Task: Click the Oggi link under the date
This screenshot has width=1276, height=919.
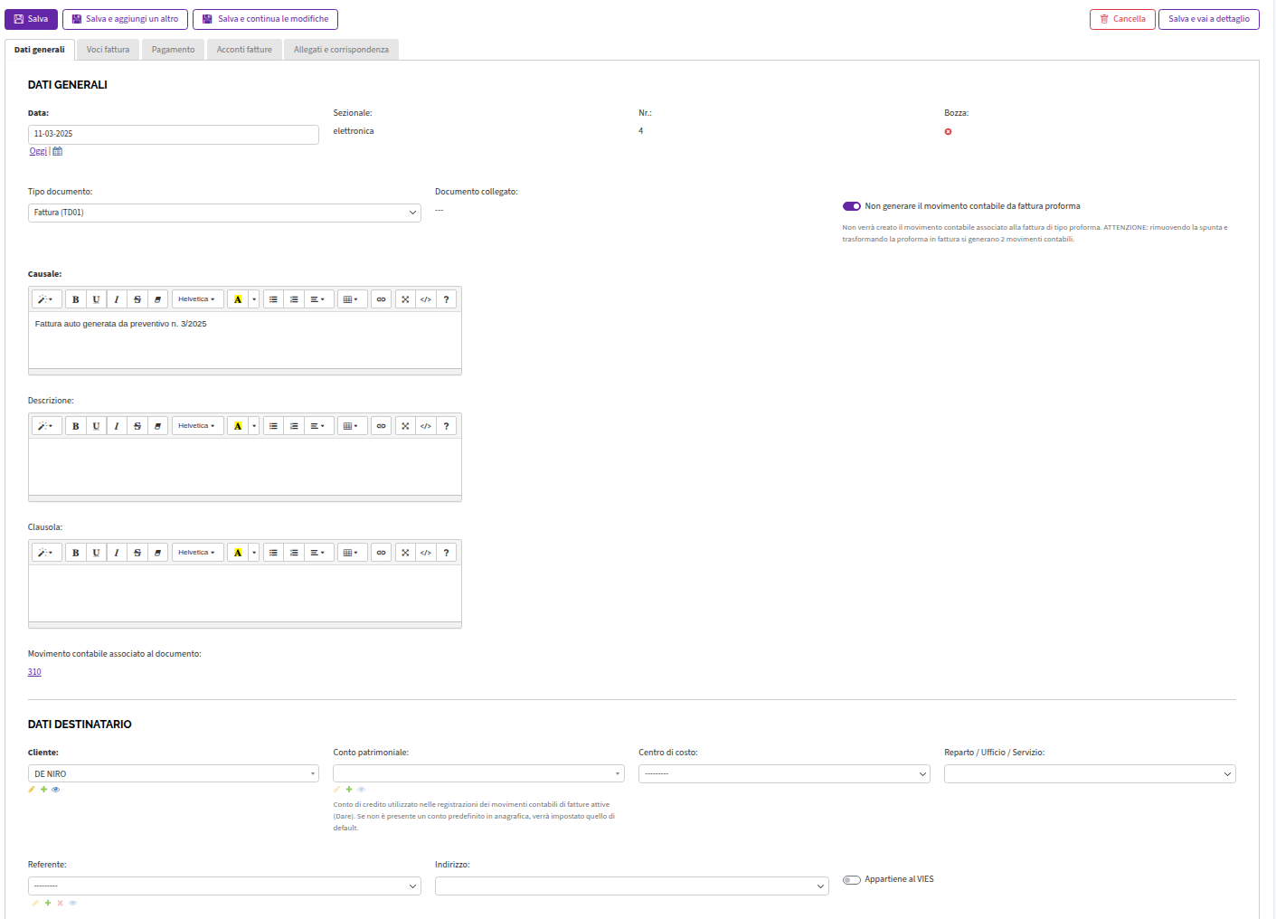Action: [38, 151]
